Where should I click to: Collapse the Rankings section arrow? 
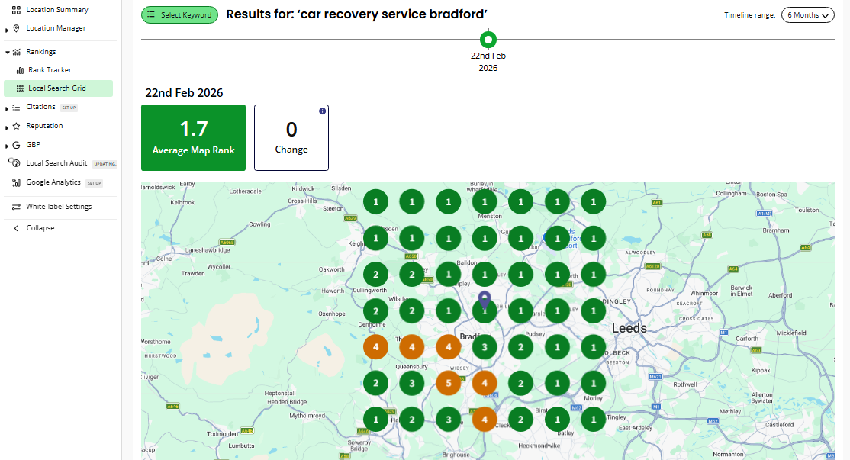tap(7, 53)
